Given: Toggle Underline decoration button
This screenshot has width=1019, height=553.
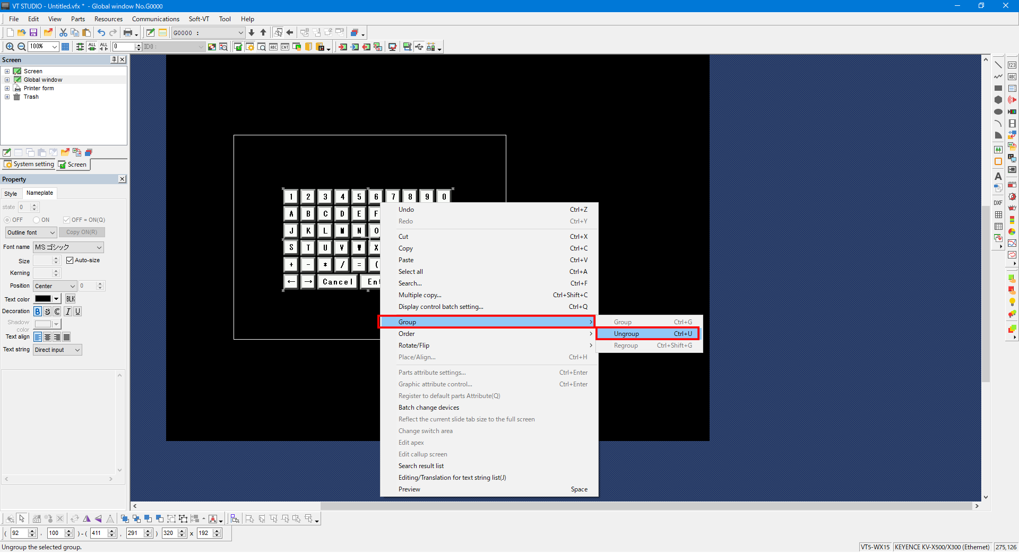Looking at the screenshot, I should (77, 312).
